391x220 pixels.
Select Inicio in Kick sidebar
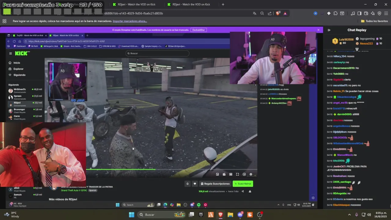pos(16,63)
